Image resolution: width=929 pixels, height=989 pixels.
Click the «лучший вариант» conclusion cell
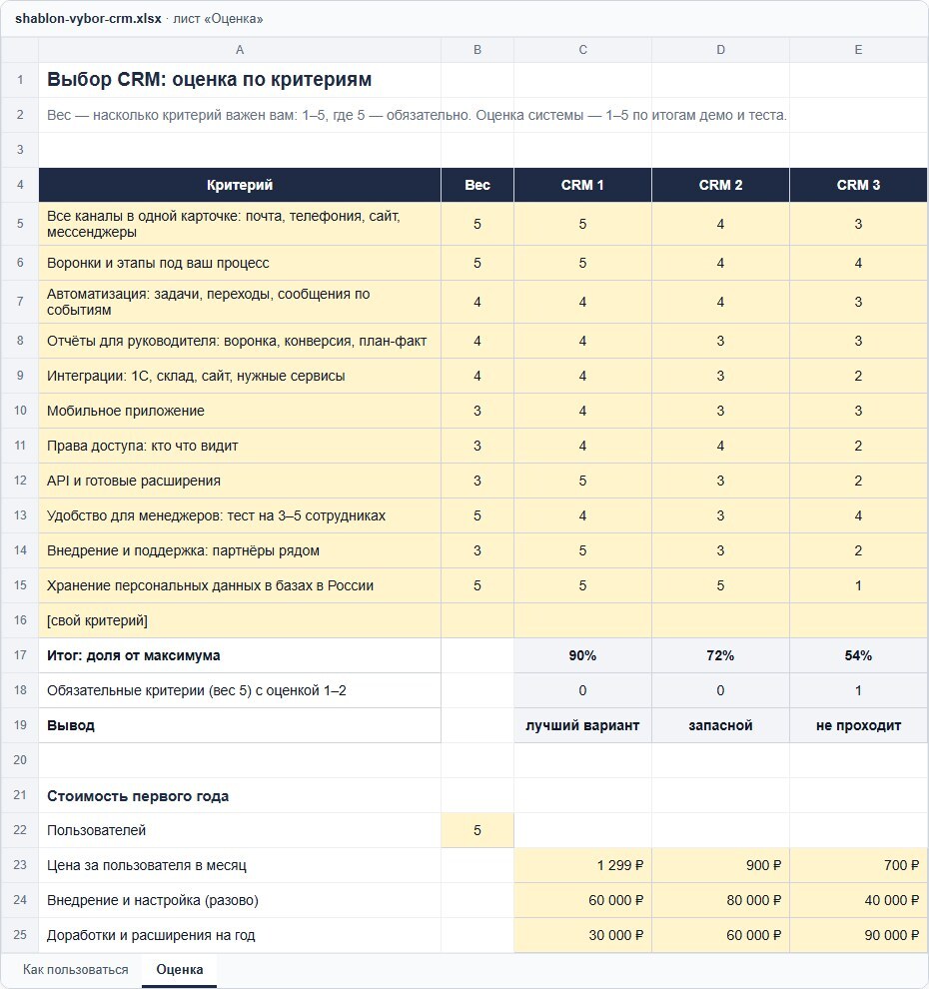point(582,725)
